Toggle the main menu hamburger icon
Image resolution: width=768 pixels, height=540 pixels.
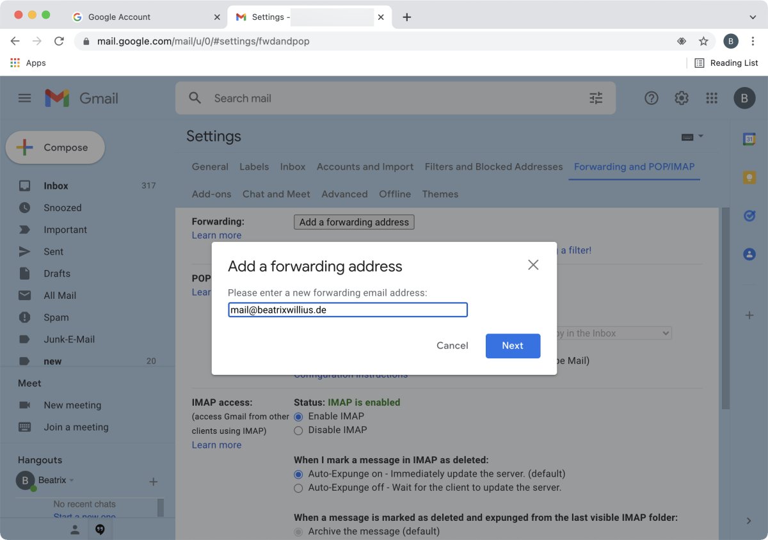[24, 98]
